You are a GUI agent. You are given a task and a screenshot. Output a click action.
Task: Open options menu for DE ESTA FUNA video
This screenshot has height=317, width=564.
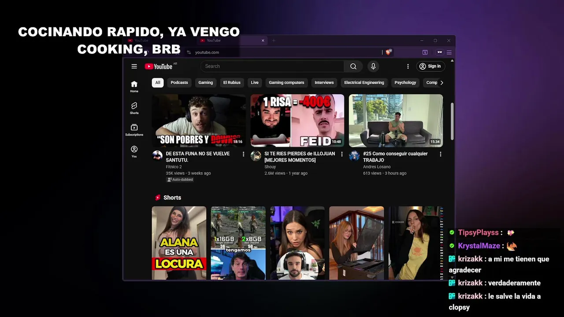(x=243, y=154)
